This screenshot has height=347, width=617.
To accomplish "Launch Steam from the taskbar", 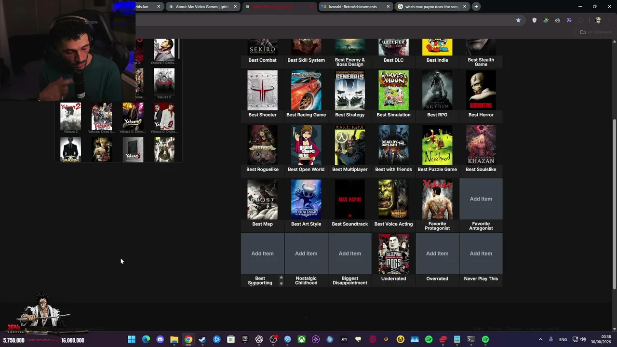I will (x=202, y=340).
